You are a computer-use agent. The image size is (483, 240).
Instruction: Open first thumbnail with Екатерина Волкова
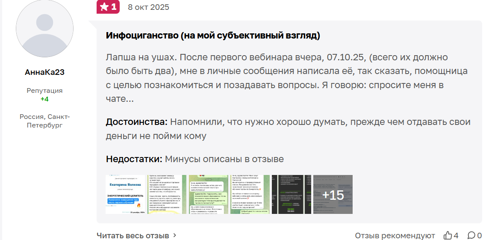(125, 194)
